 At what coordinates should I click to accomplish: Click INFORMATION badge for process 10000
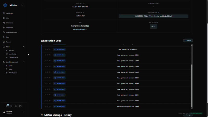(60, 107)
